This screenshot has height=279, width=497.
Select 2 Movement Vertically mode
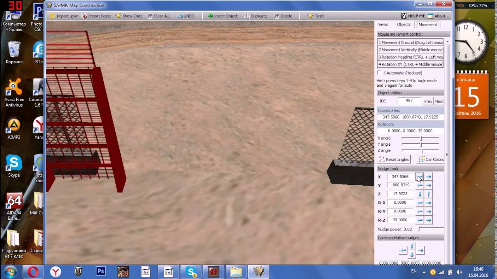(410, 50)
